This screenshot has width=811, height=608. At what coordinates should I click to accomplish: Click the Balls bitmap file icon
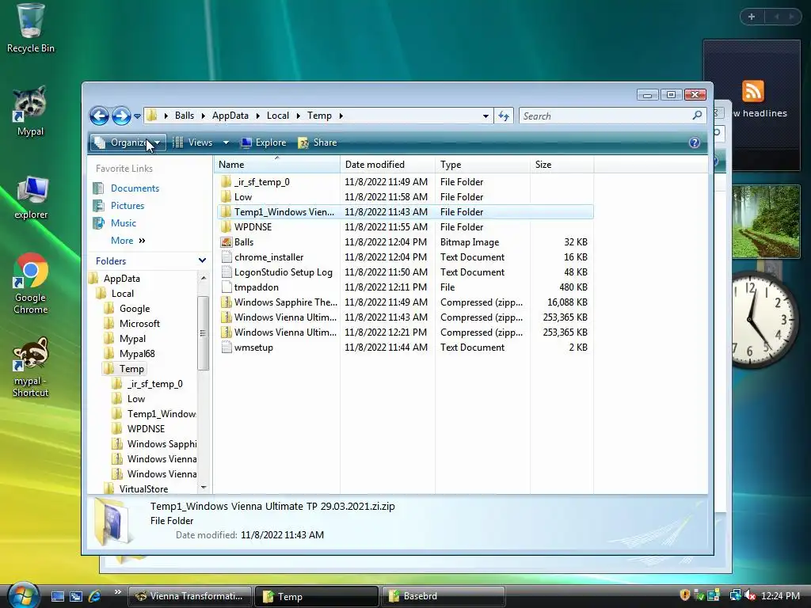(x=226, y=242)
